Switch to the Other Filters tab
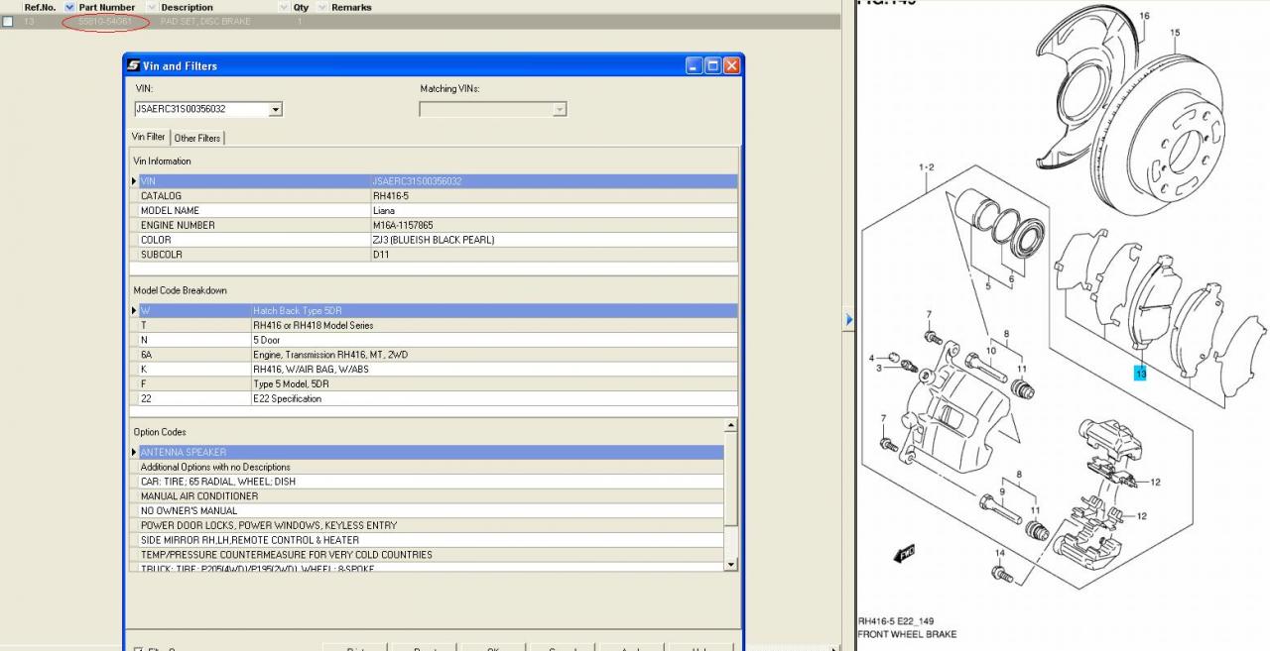 [197, 138]
